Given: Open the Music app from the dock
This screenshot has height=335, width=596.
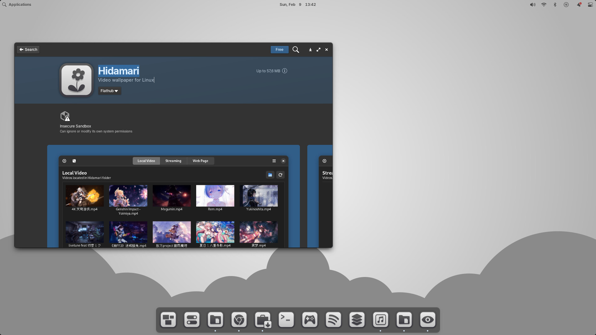Looking at the screenshot, I should (381, 320).
